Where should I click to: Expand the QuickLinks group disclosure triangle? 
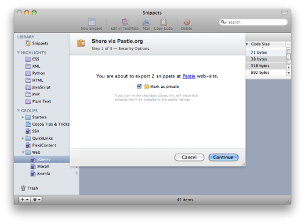tap(23, 139)
